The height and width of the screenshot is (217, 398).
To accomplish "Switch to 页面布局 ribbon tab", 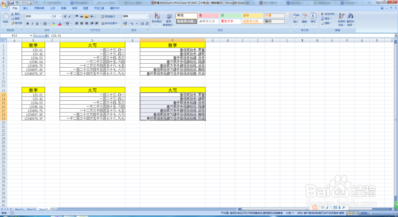I will click(x=39, y=8).
